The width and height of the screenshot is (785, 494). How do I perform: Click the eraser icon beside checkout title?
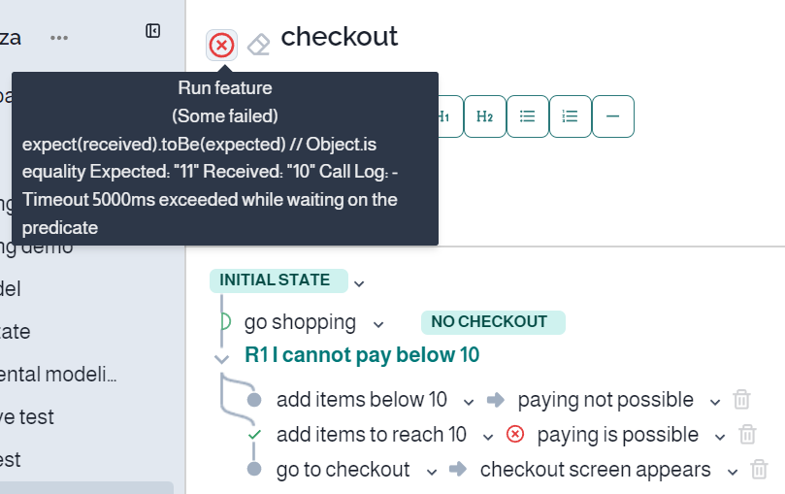coord(259,45)
